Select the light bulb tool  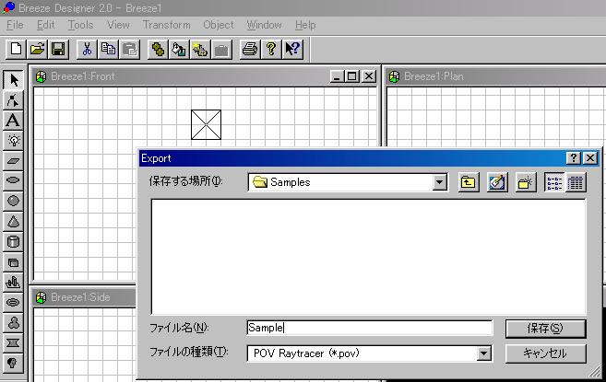pos(14,141)
